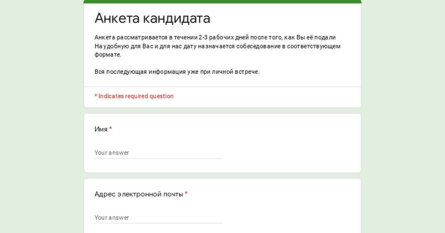Click the Имя answer input field
445x233 pixels.
click(158, 153)
